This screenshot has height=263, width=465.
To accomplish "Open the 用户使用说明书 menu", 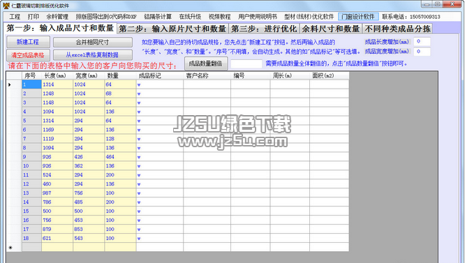I will (x=258, y=17).
